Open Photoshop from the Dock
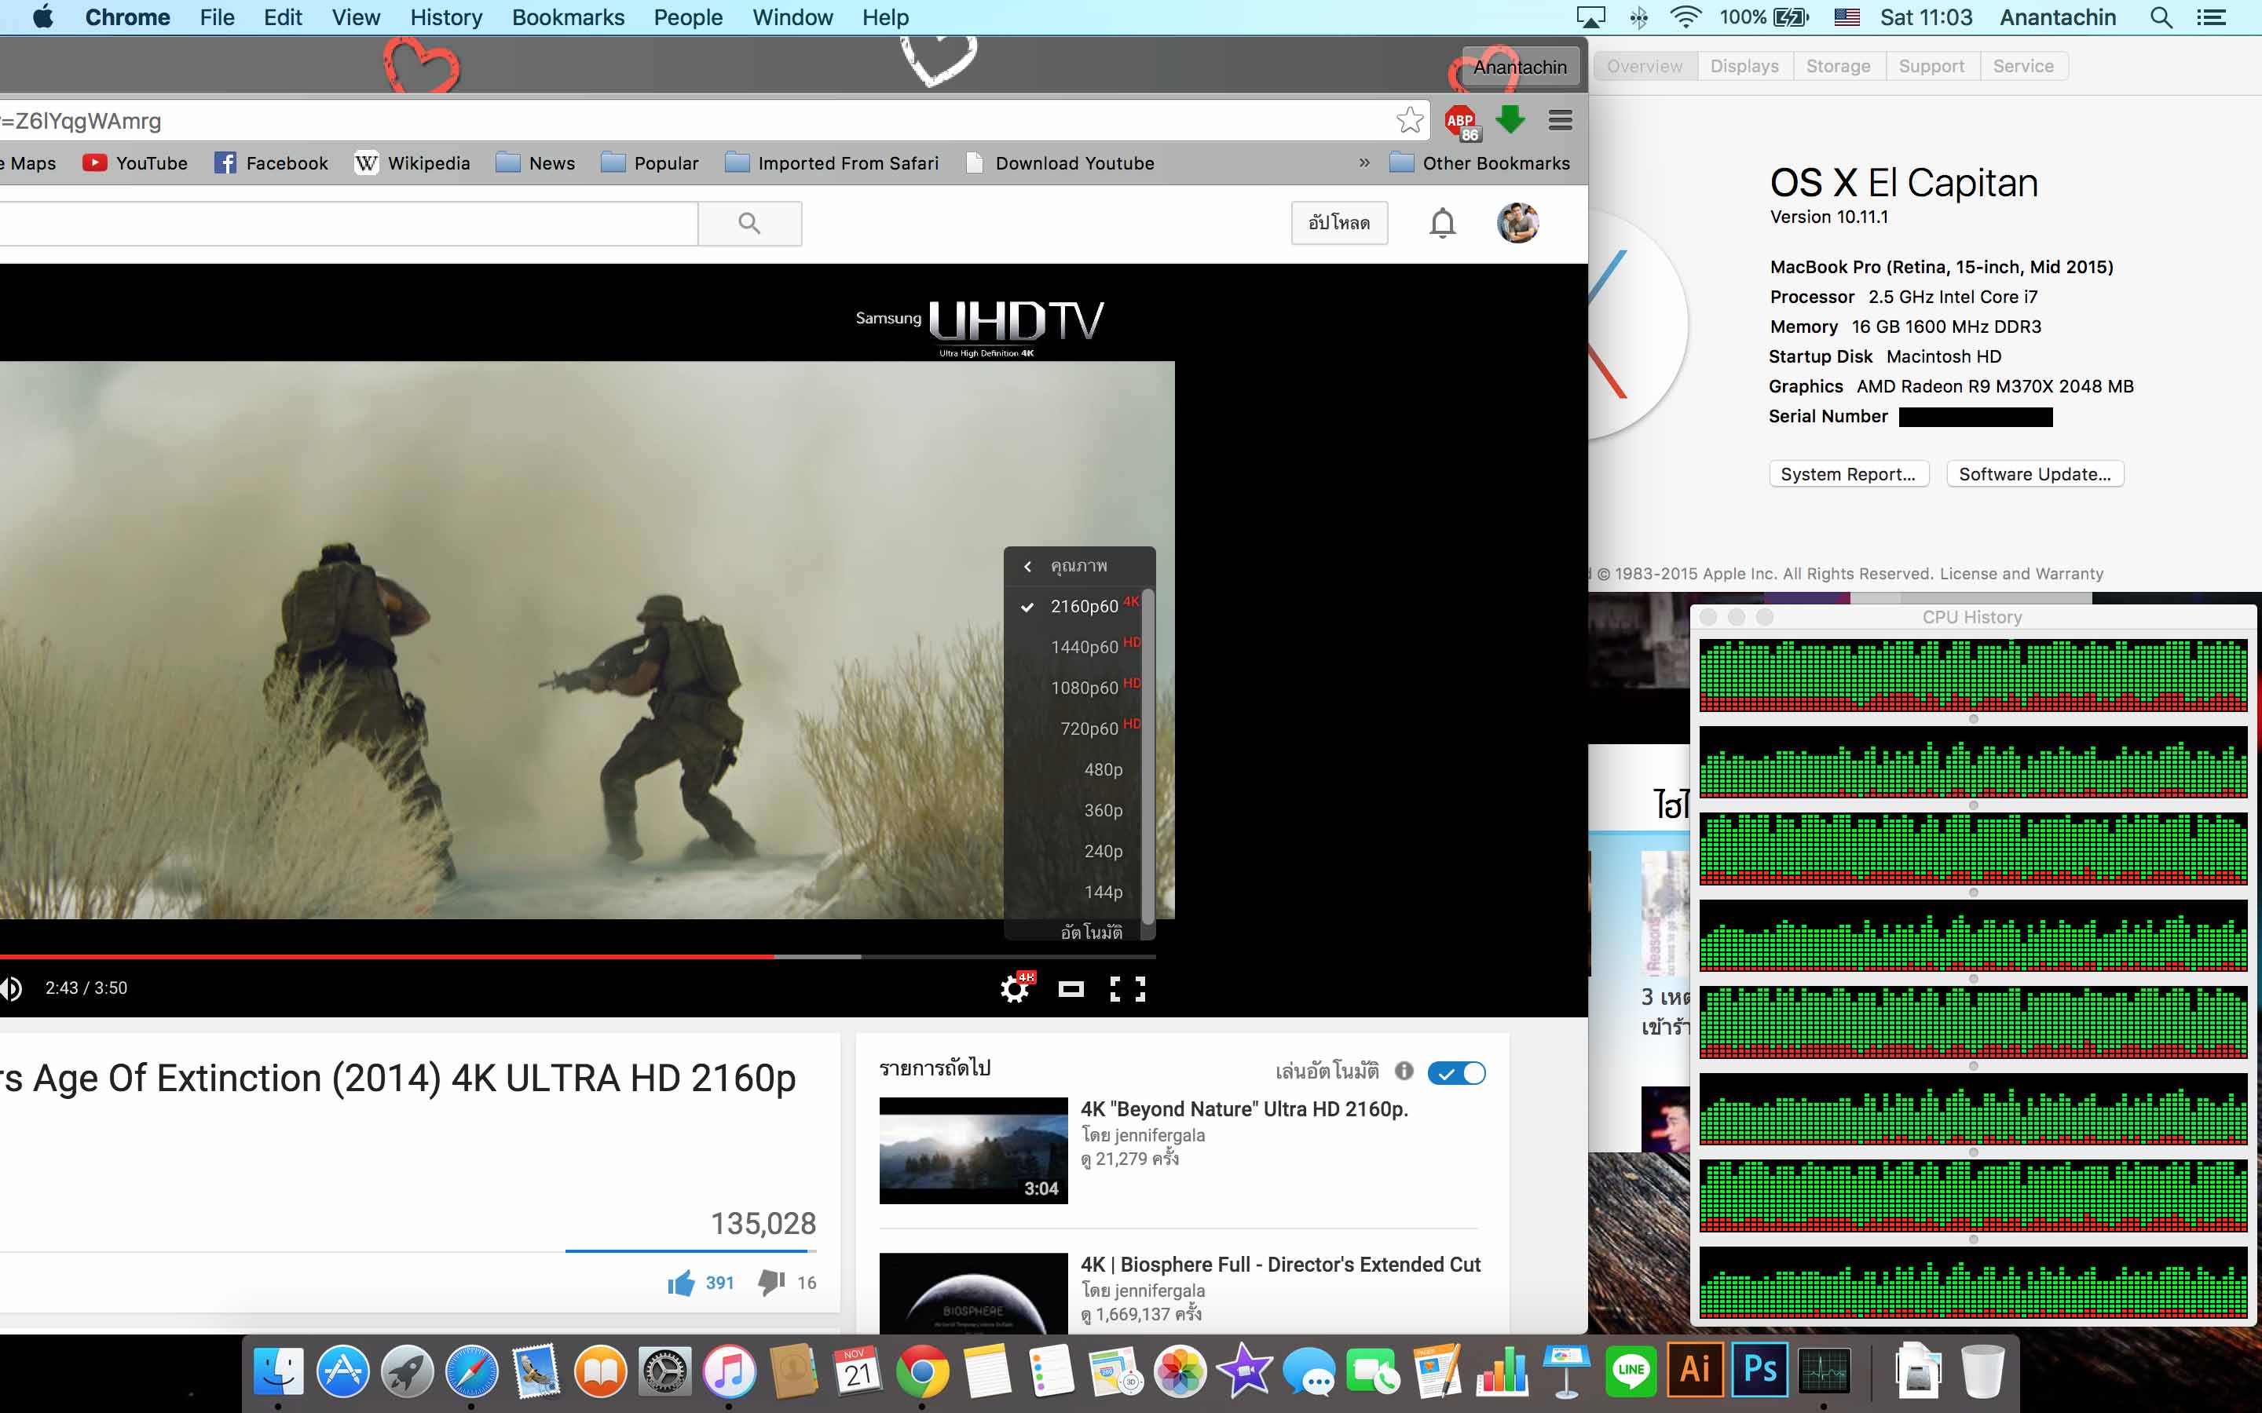Image resolution: width=2262 pixels, height=1413 pixels. coord(1760,1370)
